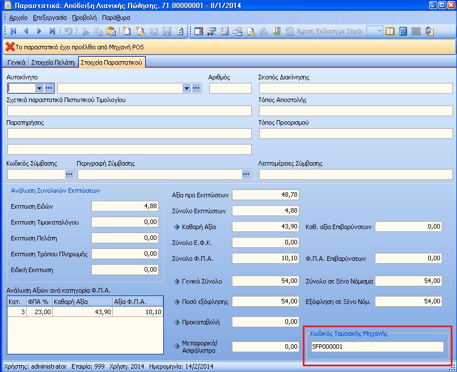Expand the Αυτοκίνητο description dropdown
The width and height of the screenshot is (457, 372).
tap(187, 88)
